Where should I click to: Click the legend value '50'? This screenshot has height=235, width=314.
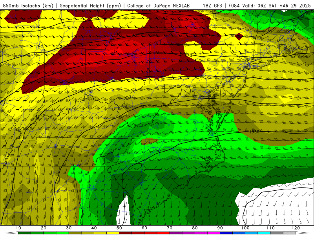point(119,228)
